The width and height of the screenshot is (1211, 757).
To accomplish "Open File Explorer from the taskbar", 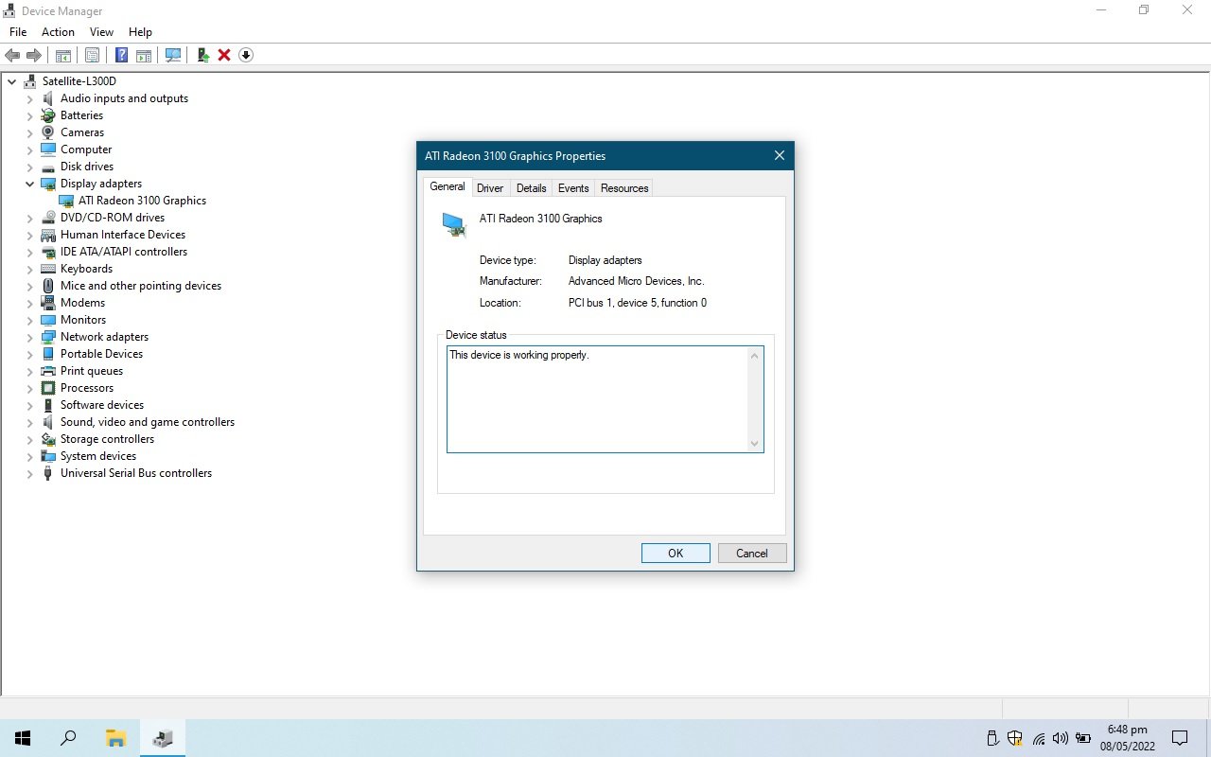I will [x=115, y=738].
